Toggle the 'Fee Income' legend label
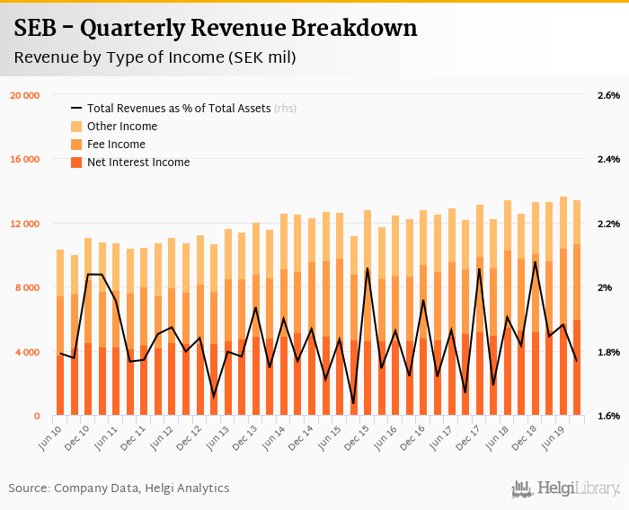This screenshot has width=629, height=510. [116, 145]
